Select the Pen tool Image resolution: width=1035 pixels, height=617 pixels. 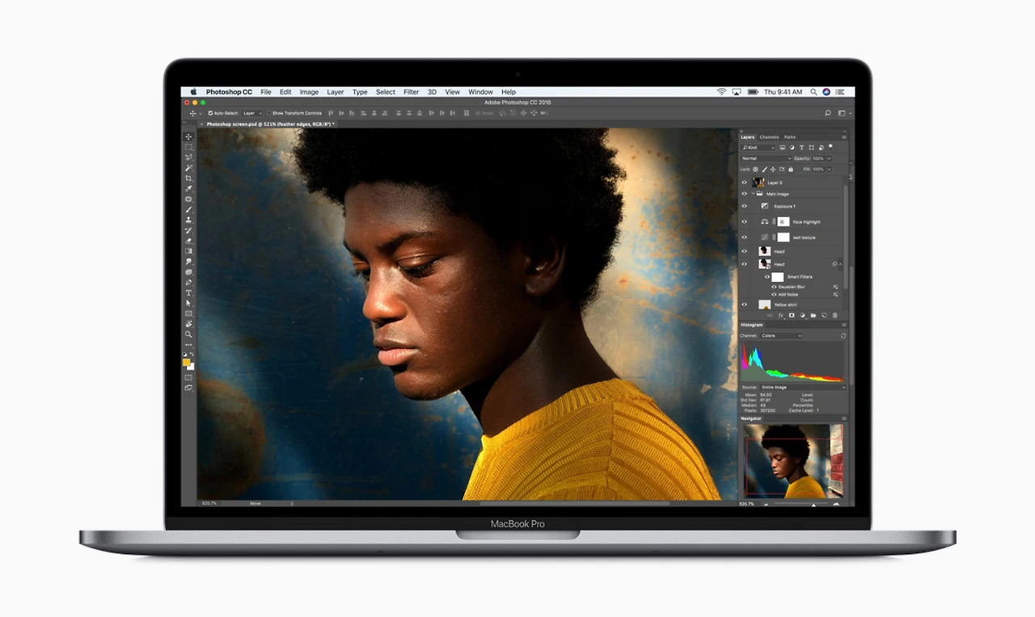pyautogui.click(x=188, y=283)
